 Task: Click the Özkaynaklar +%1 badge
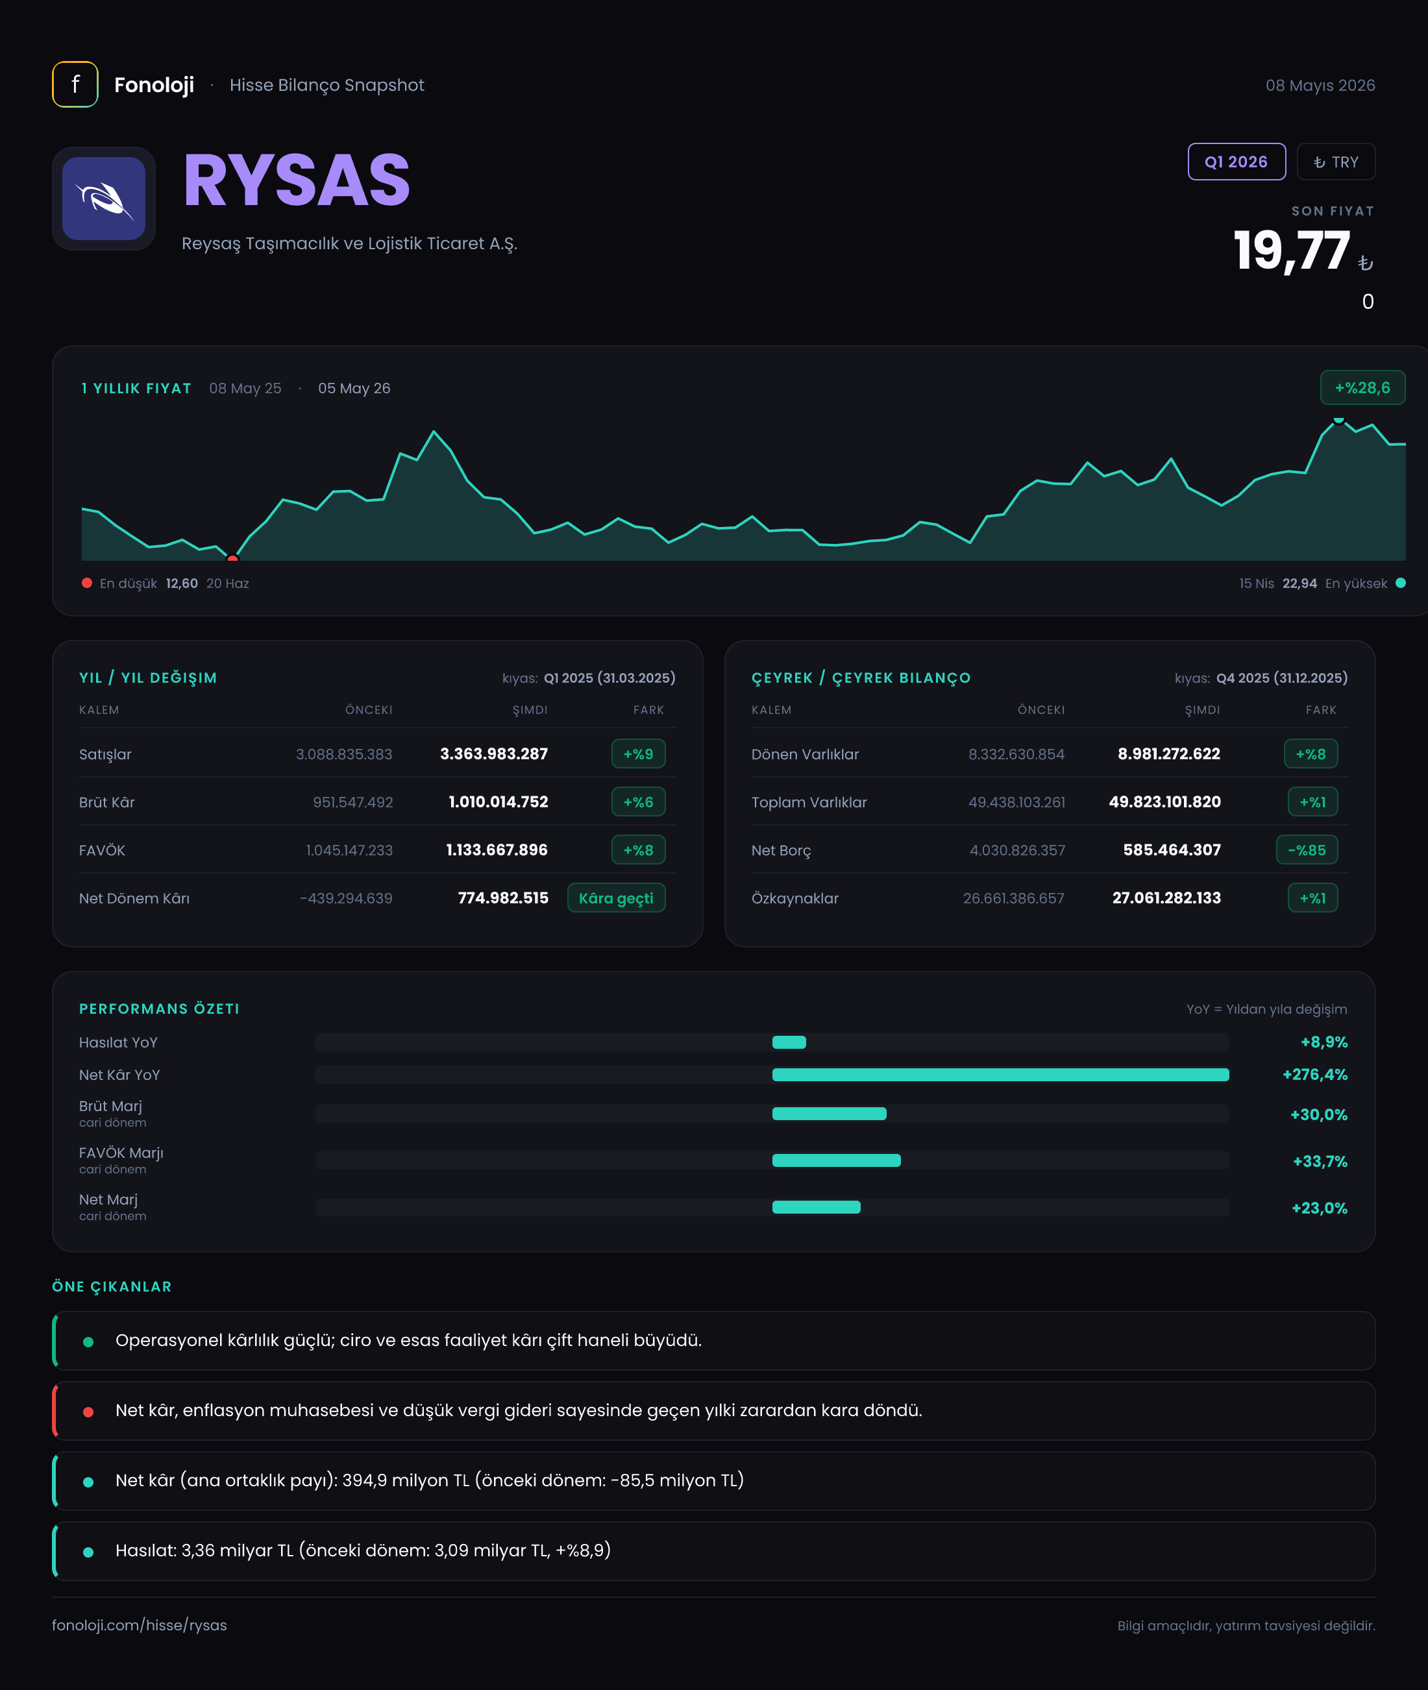(x=1312, y=898)
